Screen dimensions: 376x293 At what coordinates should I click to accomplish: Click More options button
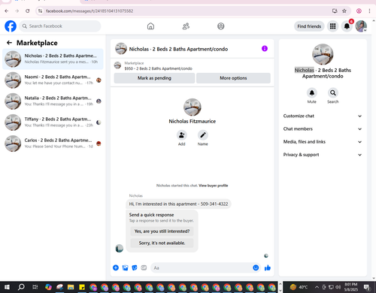[x=233, y=78]
